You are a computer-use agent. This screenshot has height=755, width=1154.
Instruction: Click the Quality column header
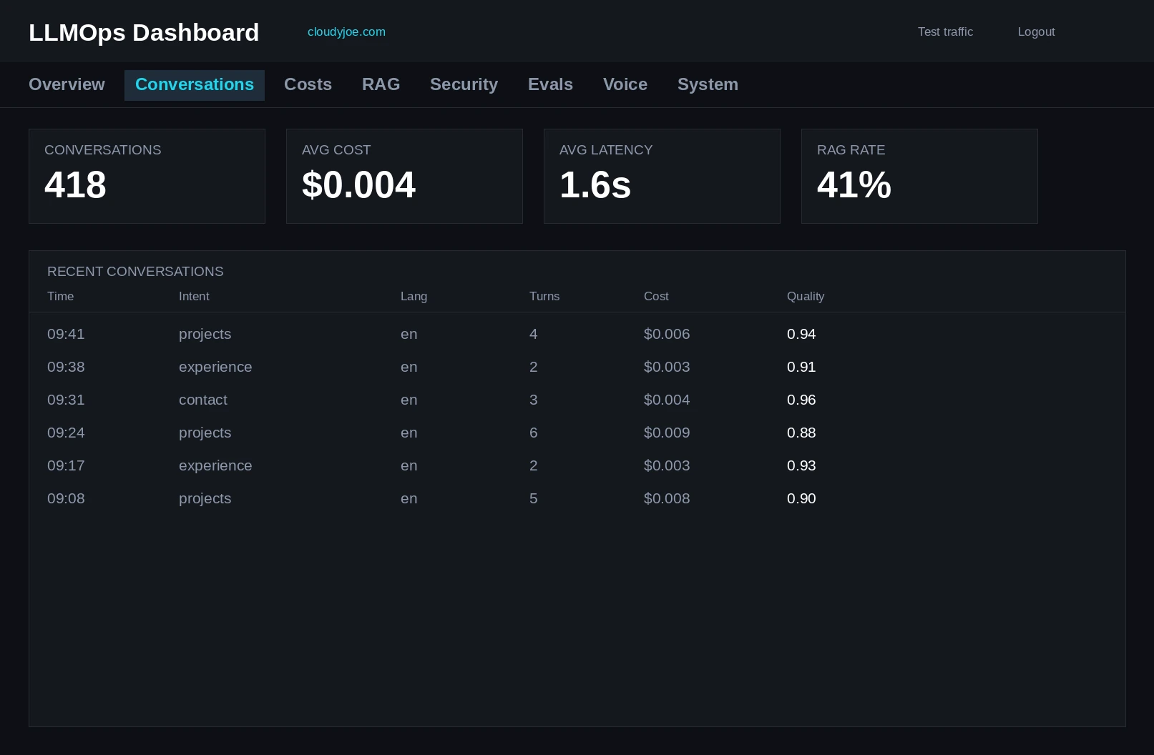pyautogui.click(x=806, y=296)
